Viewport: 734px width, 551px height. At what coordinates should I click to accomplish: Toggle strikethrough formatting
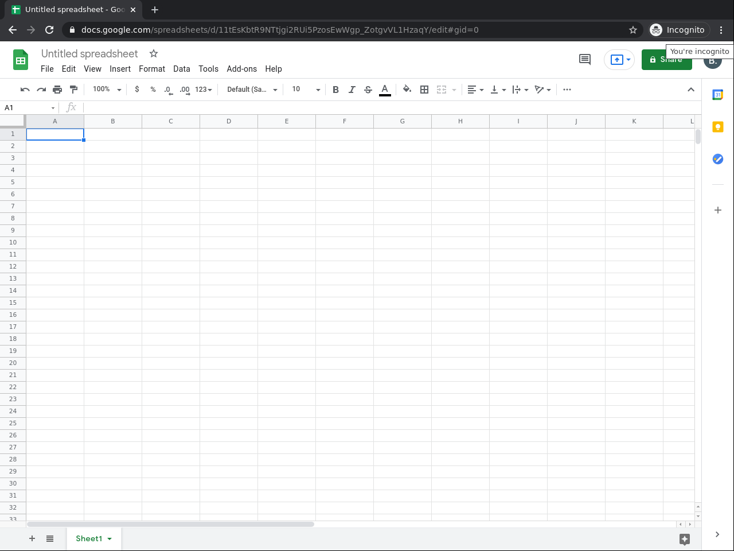click(x=368, y=90)
